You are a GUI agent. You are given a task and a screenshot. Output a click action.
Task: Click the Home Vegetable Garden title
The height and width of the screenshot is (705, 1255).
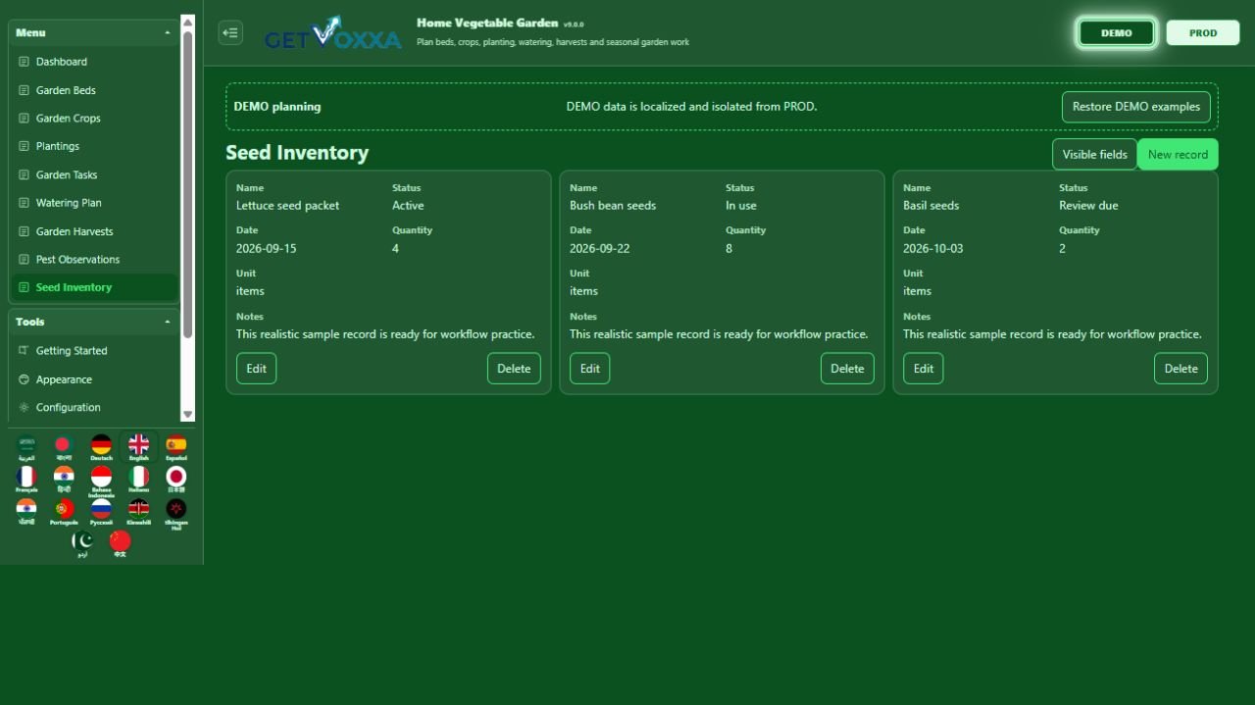click(x=487, y=23)
